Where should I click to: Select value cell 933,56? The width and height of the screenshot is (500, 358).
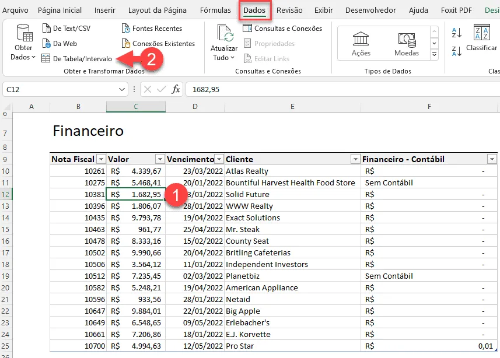coord(136,299)
